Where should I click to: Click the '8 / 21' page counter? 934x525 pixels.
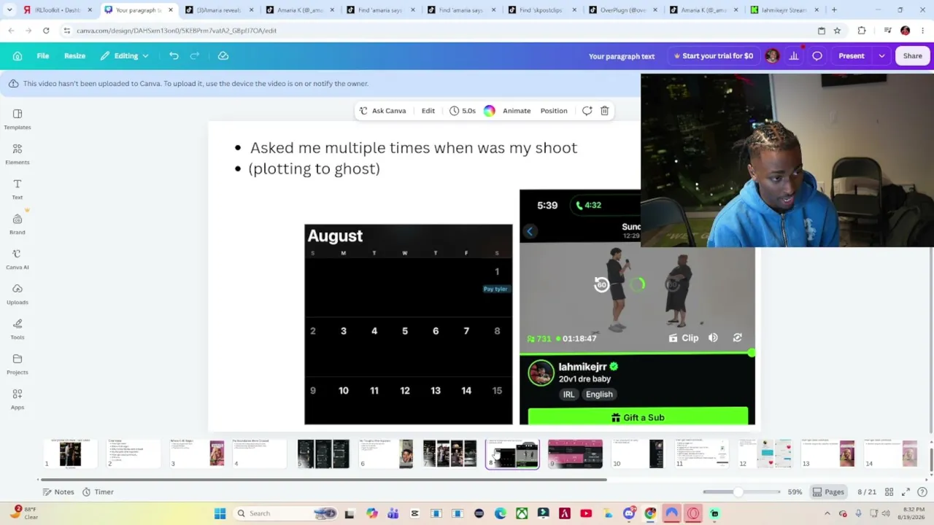click(x=867, y=492)
